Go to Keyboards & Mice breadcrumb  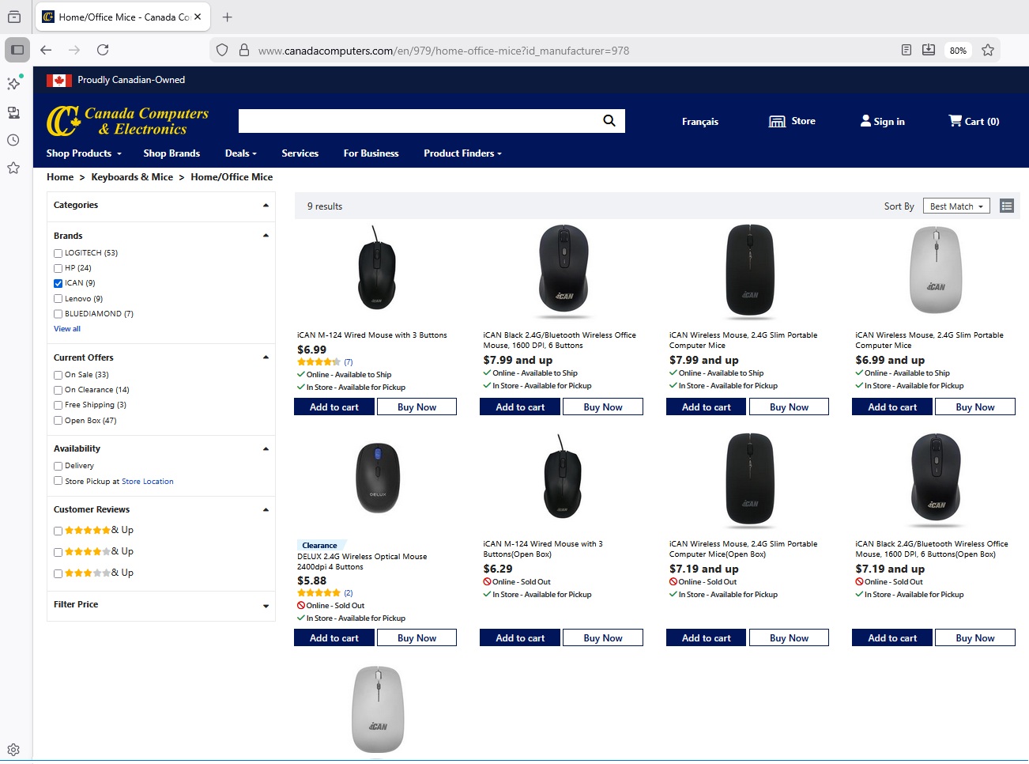pyautogui.click(x=132, y=177)
